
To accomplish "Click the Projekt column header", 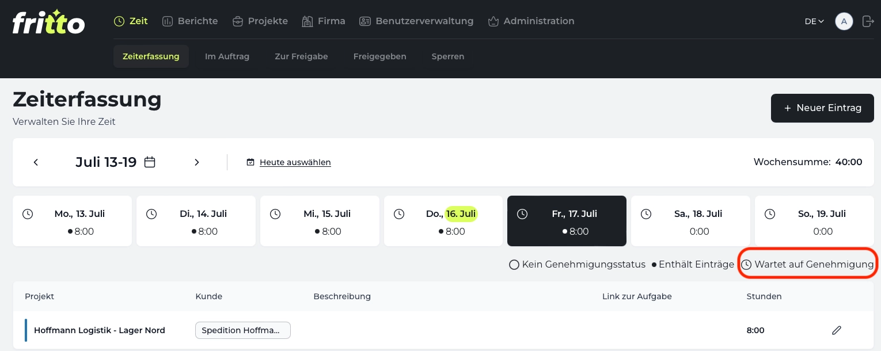I will coord(39,296).
